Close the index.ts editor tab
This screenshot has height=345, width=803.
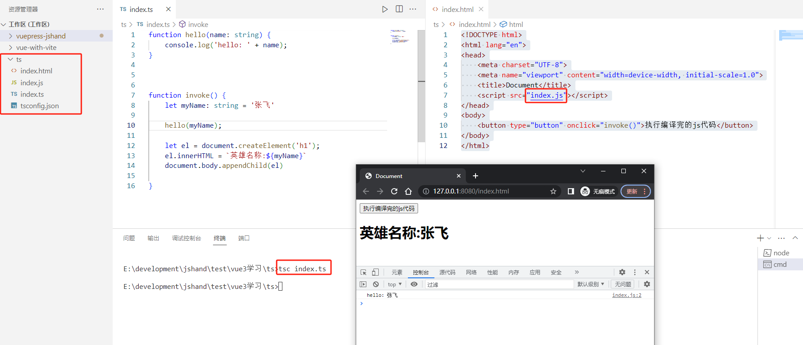(x=168, y=9)
